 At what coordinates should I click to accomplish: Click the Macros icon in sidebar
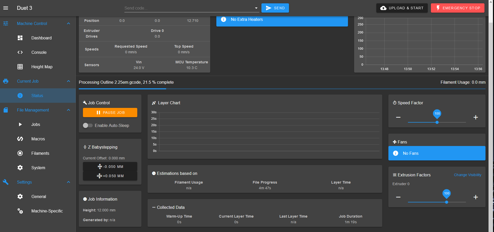point(20,139)
